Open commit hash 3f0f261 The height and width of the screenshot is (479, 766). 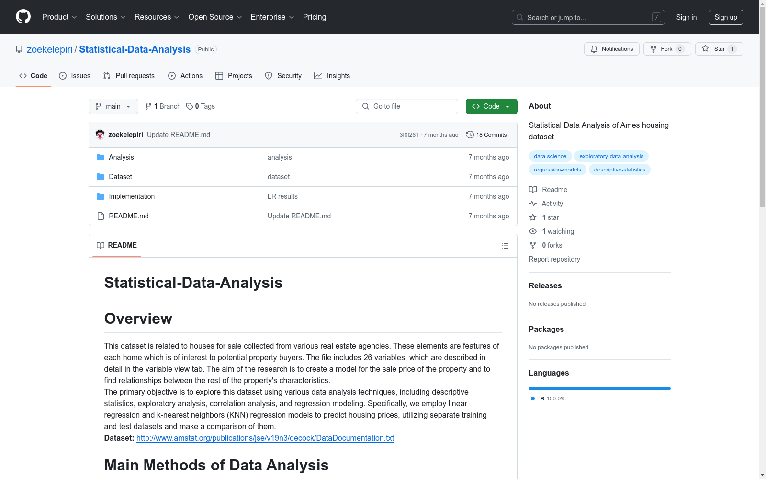coord(409,135)
